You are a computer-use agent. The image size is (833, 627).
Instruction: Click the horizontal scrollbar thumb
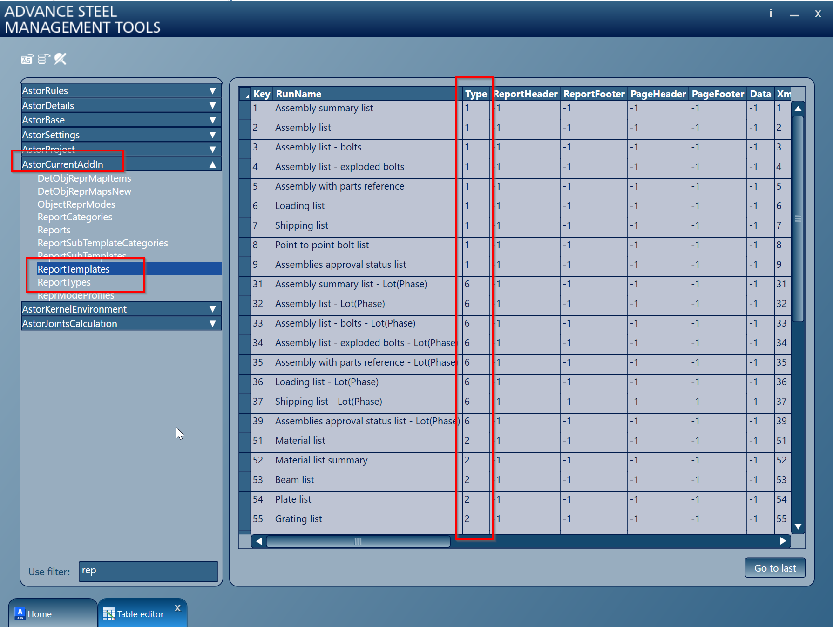pyautogui.click(x=358, y=541)
